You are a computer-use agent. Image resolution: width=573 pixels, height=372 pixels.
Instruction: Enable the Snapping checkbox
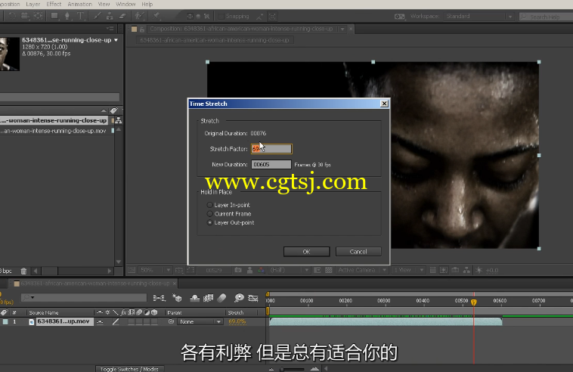[221, 17]
